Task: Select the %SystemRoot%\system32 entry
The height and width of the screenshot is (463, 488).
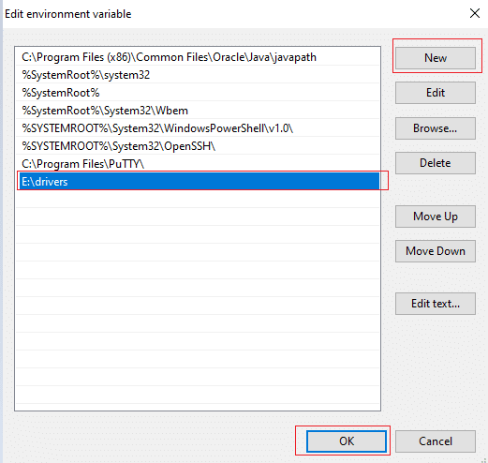Action: [x=198, y=75]
